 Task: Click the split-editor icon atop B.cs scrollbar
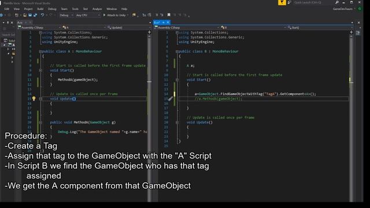(x=351, y=32)
